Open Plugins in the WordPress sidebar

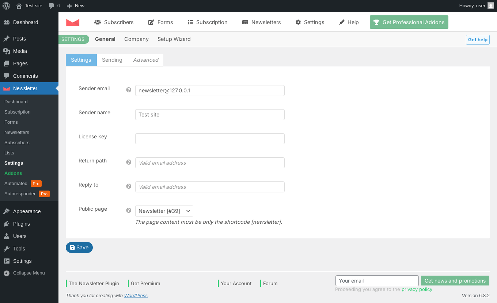22,224
